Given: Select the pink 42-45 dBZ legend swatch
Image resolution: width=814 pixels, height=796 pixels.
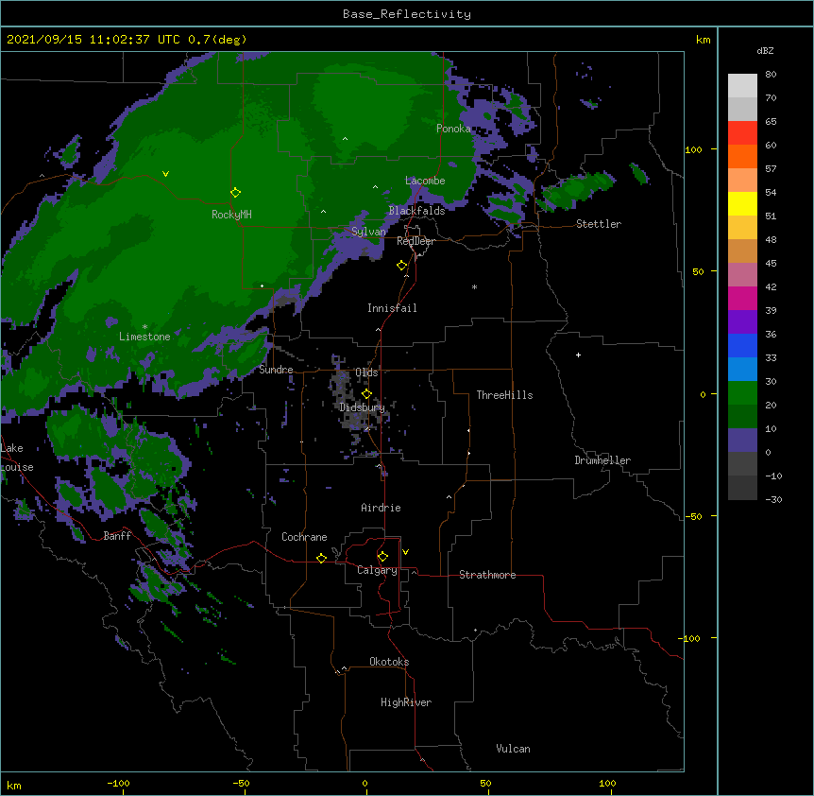Looking at the screenshot, I should (x=742, y=275).
